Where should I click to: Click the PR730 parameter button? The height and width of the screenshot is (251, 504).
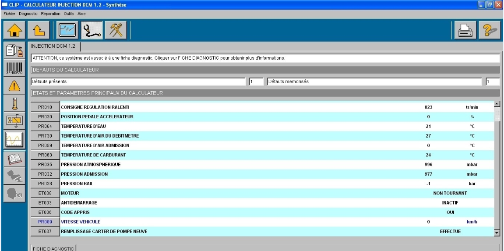point(45,136)
